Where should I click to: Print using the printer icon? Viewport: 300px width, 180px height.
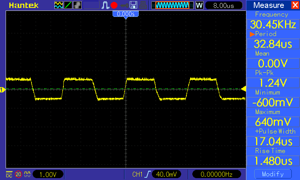click(143, 5)
